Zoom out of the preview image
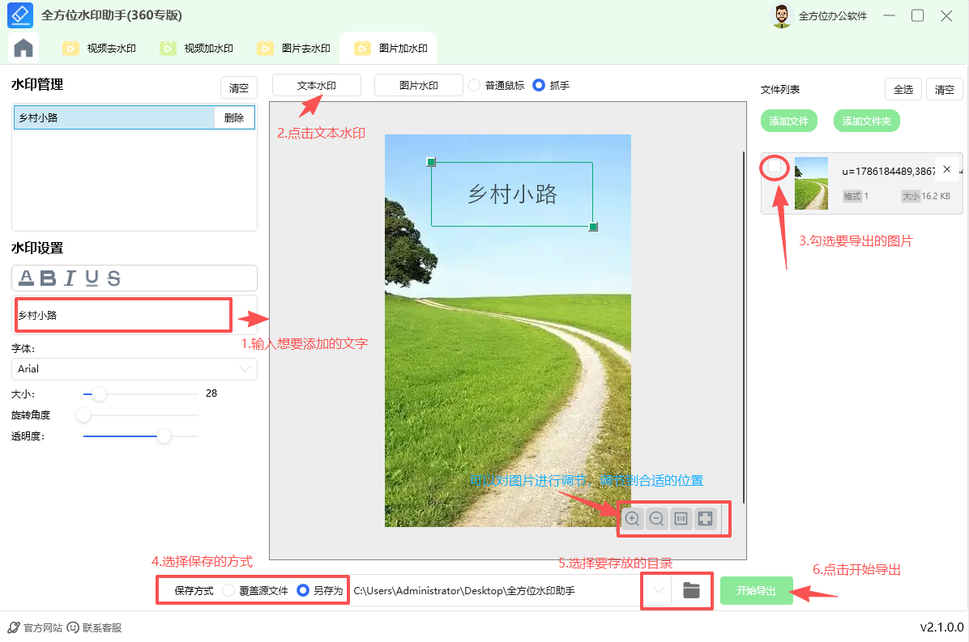The image size is (969, 642). click(657, 519)
